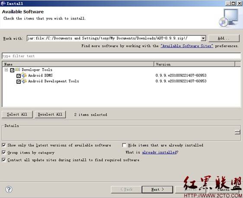243x198 pixels.
Task: Open the Available Software Sites link
Action: tap(187, 46)
